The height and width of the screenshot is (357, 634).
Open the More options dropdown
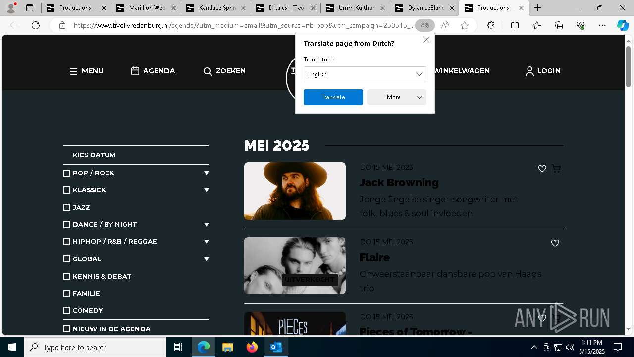pyautogui.click(x=397, y=97)
